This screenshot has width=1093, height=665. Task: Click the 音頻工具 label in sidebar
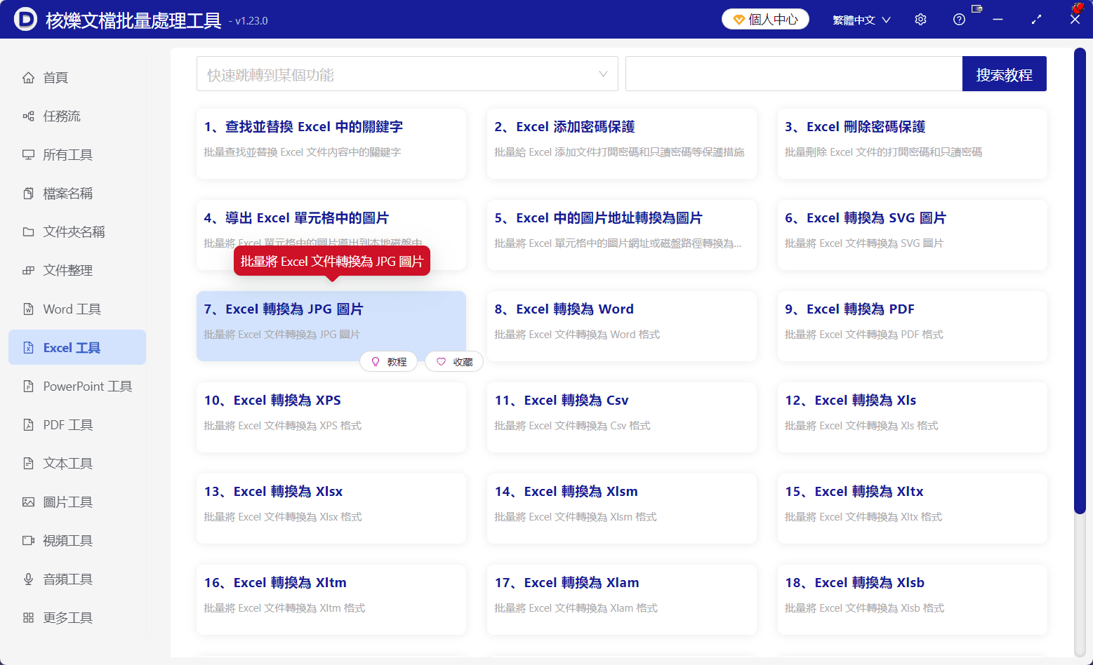pyautogui.click(x=68, y=579)
